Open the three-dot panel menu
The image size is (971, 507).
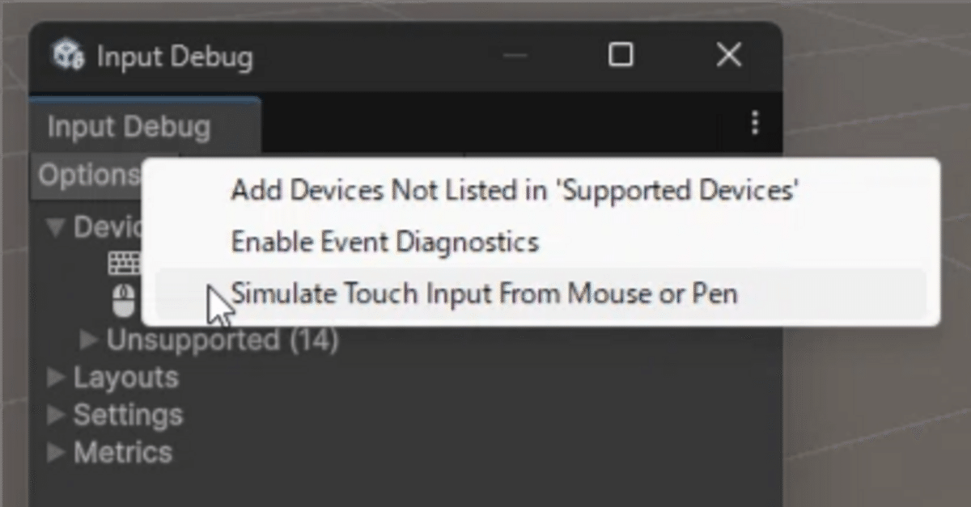pyautogui.click(x=754, y=123)
